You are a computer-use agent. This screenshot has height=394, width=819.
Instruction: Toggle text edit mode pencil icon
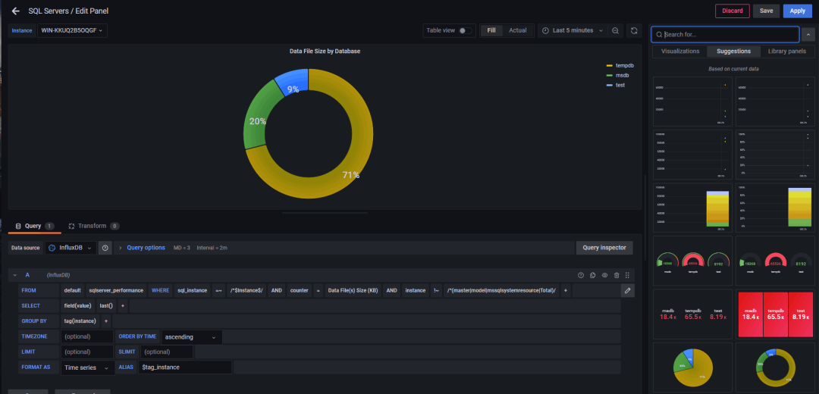pyautogui.click(x=628, y=290)
